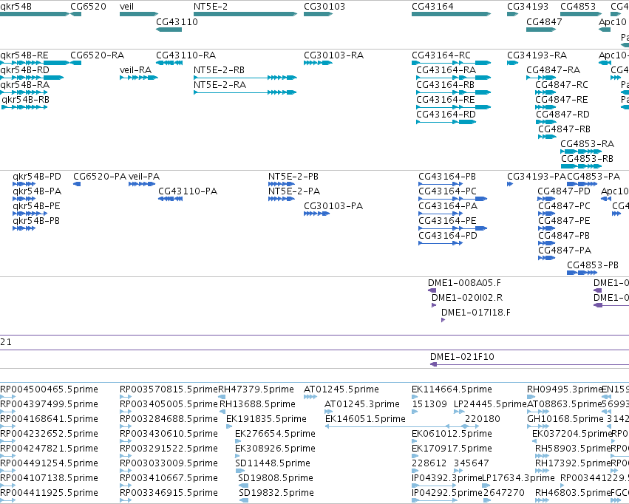Click protein CG30103-PA
Viewport: 629px width, 504px height.
316,214
